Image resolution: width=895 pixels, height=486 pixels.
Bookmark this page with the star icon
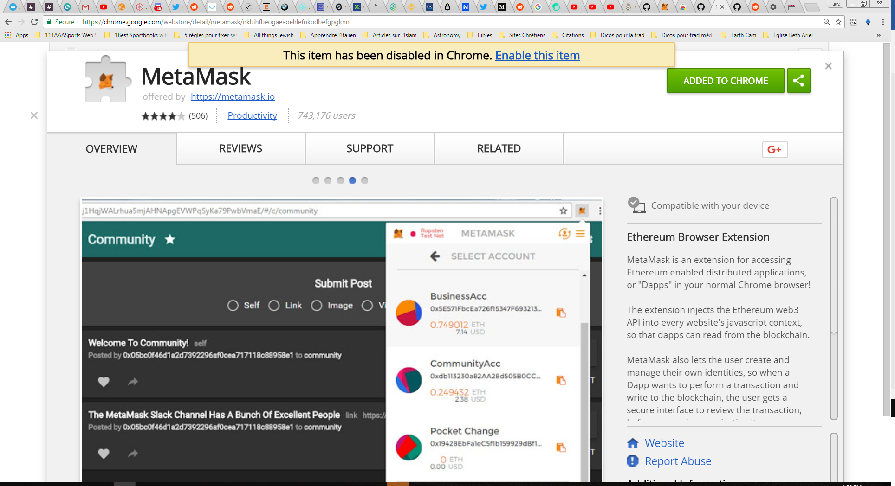[x=838, y=22]
